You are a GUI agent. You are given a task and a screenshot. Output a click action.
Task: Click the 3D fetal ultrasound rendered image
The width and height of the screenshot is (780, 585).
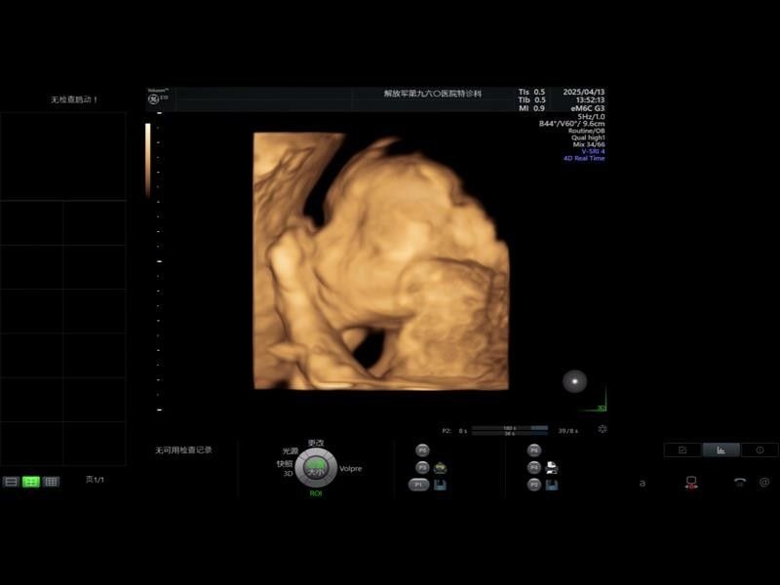pyautogui.click(x=381, y=260)
